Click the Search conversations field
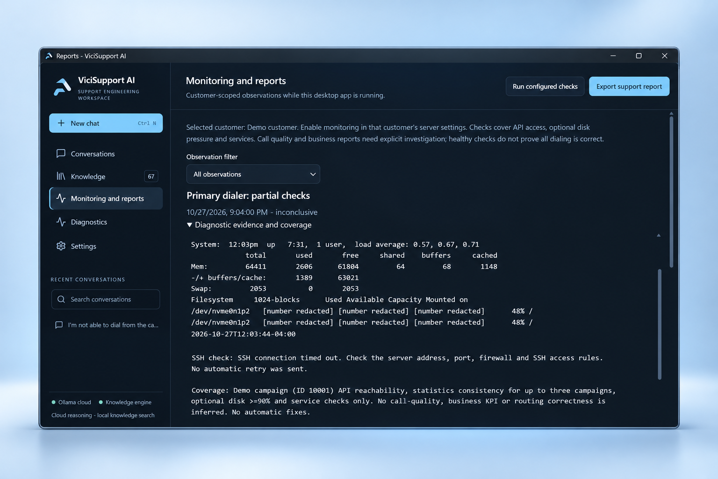 [106, 299]
